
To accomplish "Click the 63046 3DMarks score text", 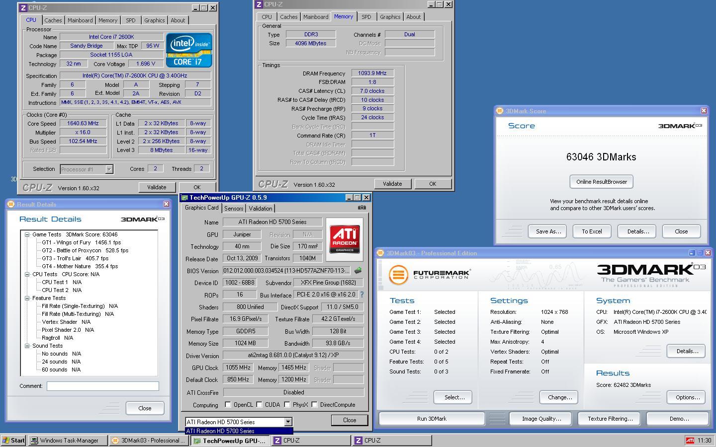I will click(x=601, y=157).
